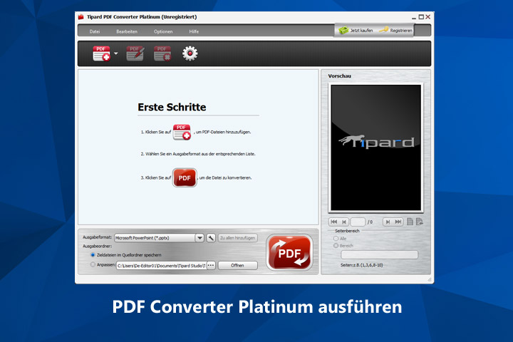Open the Datei menu
Viewport: 513px width, 342px height.
pyautogui.click(x=95, y=32)
